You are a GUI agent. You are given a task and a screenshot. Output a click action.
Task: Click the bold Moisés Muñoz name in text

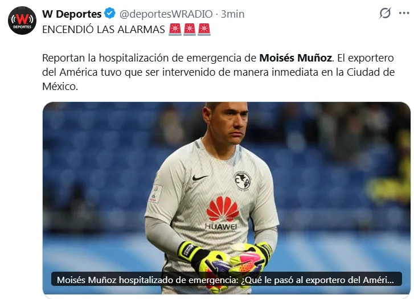pos(296,58)
